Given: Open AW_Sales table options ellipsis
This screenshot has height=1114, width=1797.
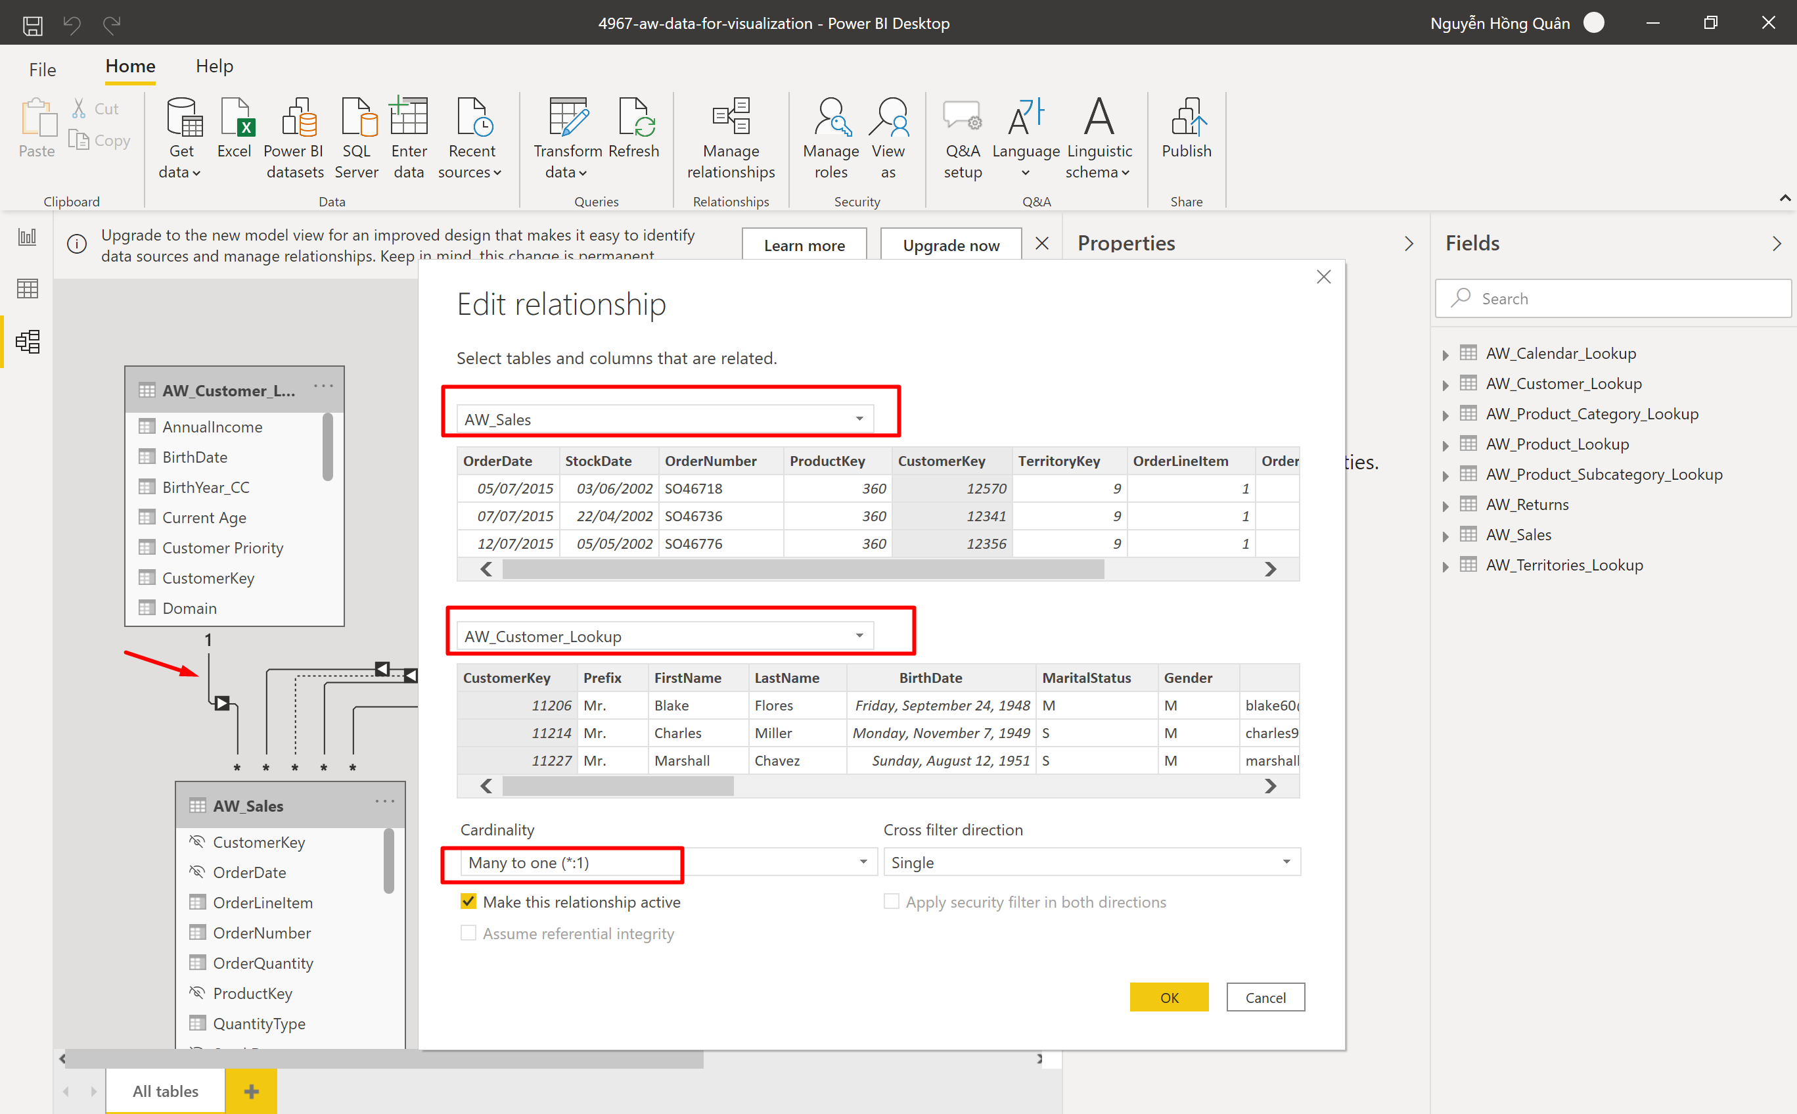Looking at the screenshot, I should (x=384, y=802).
